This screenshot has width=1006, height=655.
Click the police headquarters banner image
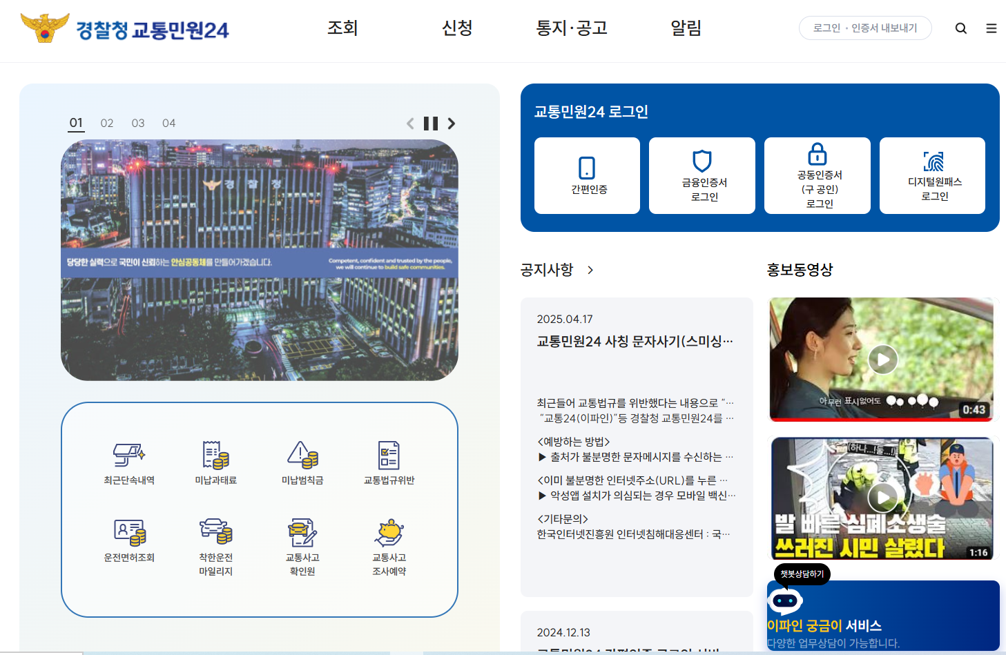(260, 260)
